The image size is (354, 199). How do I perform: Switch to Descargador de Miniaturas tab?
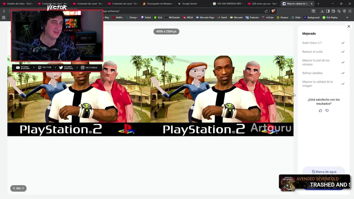(158, 4)
